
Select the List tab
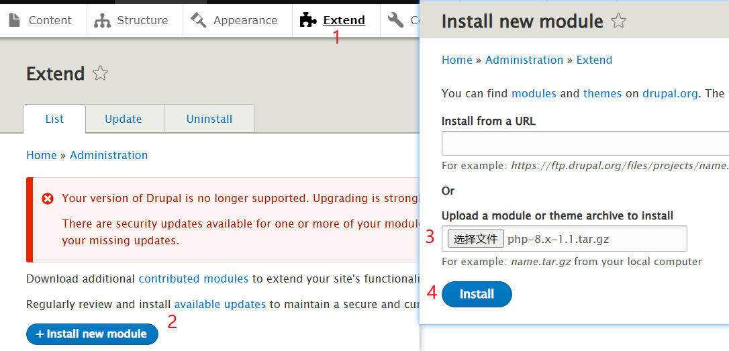tap(54, 119)
